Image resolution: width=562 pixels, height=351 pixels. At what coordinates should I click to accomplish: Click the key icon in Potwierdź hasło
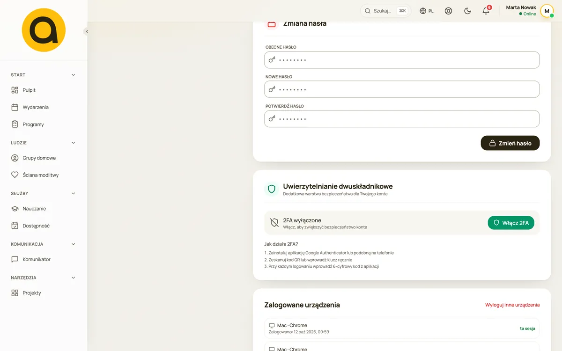(x=272, y=118)
